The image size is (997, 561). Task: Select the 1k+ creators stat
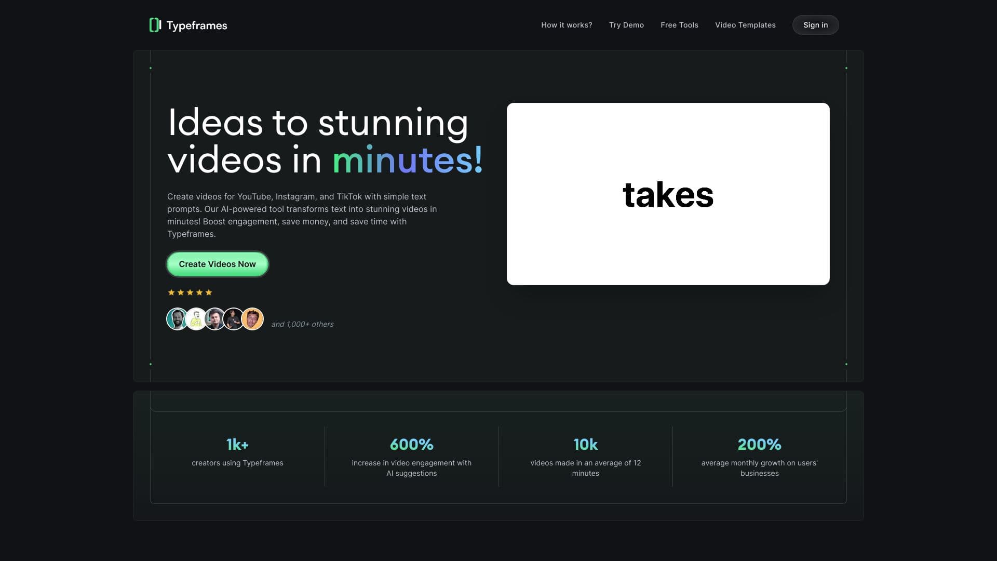237,444
